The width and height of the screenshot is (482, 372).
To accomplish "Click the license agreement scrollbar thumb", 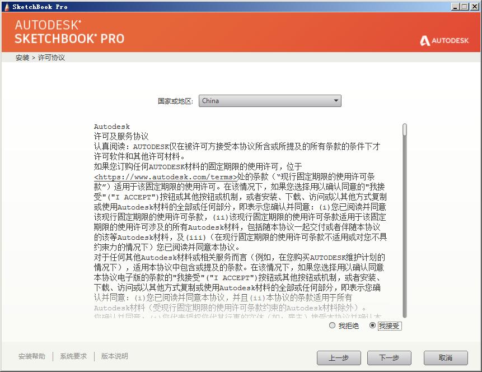I will [x=405, y=129].
